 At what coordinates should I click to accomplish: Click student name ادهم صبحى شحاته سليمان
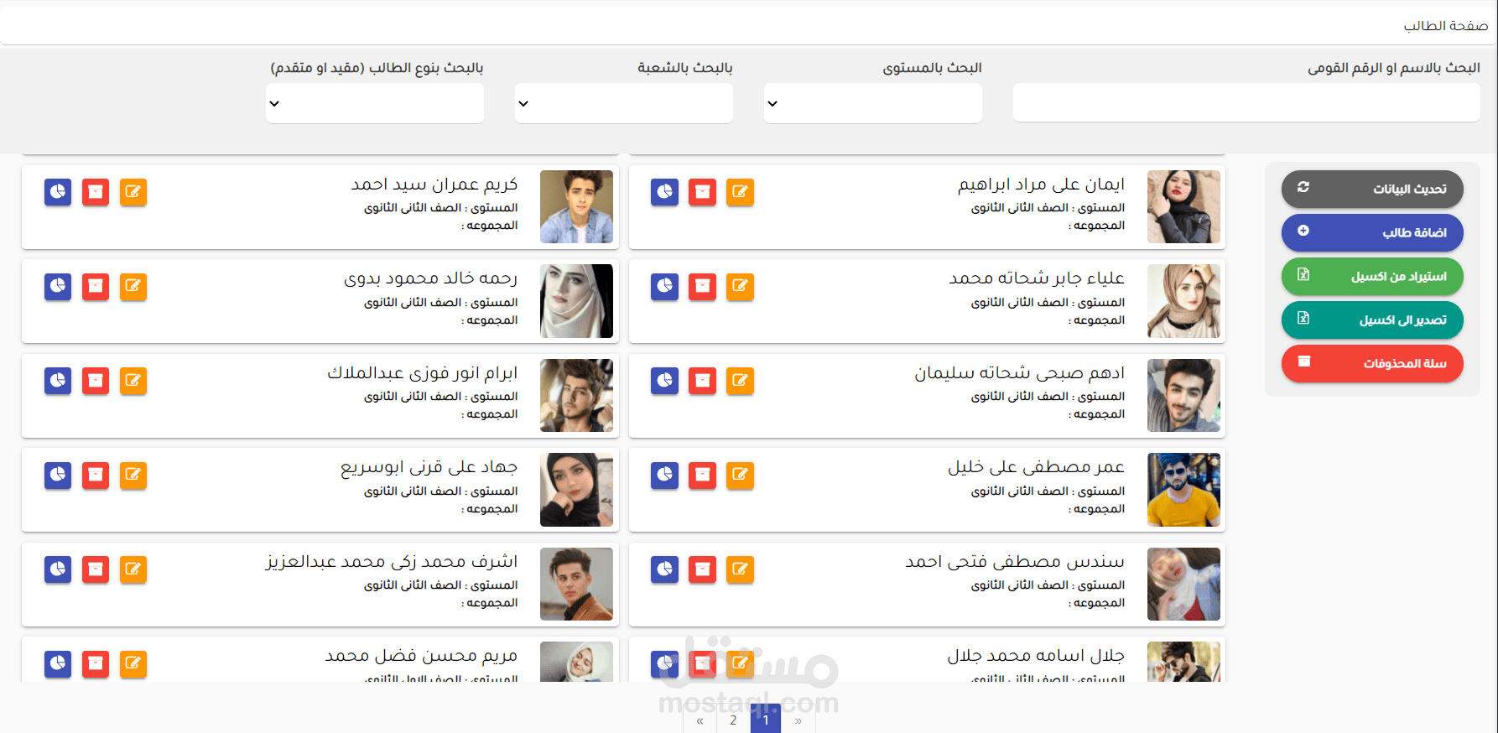click(1019, 372)
